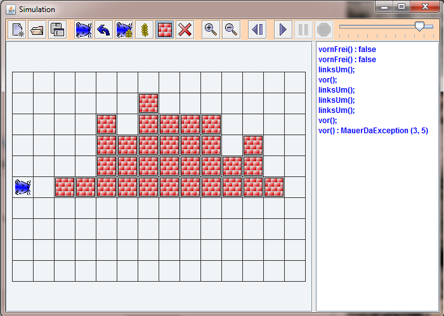Viewport: 444px width, 316px height.
Task: Set grains in the hamster's mouth
Action: point(124,29)
